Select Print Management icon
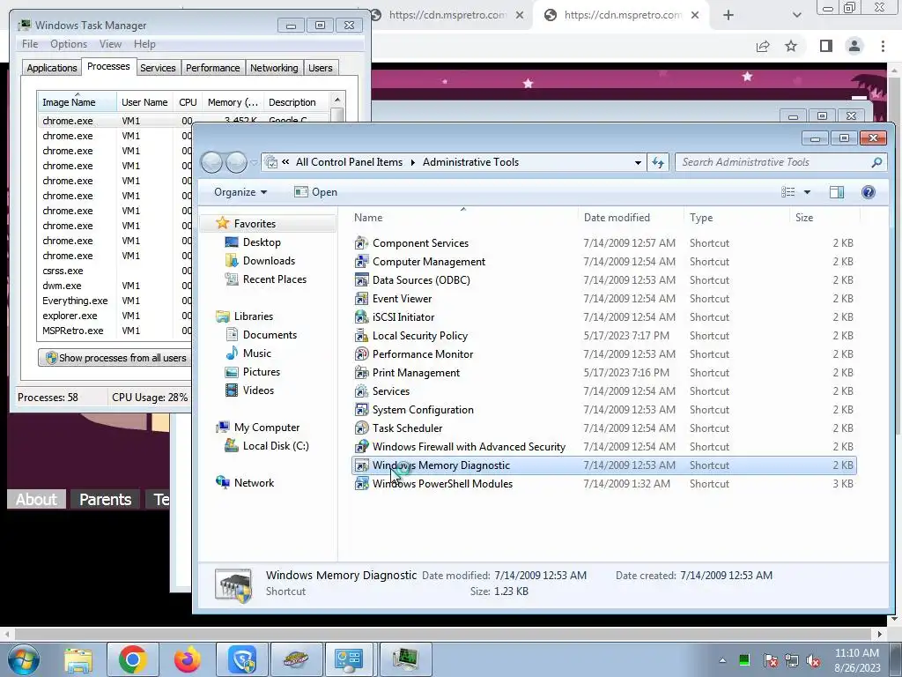Viewport: 902px width, 677px height. click(361, 373)
